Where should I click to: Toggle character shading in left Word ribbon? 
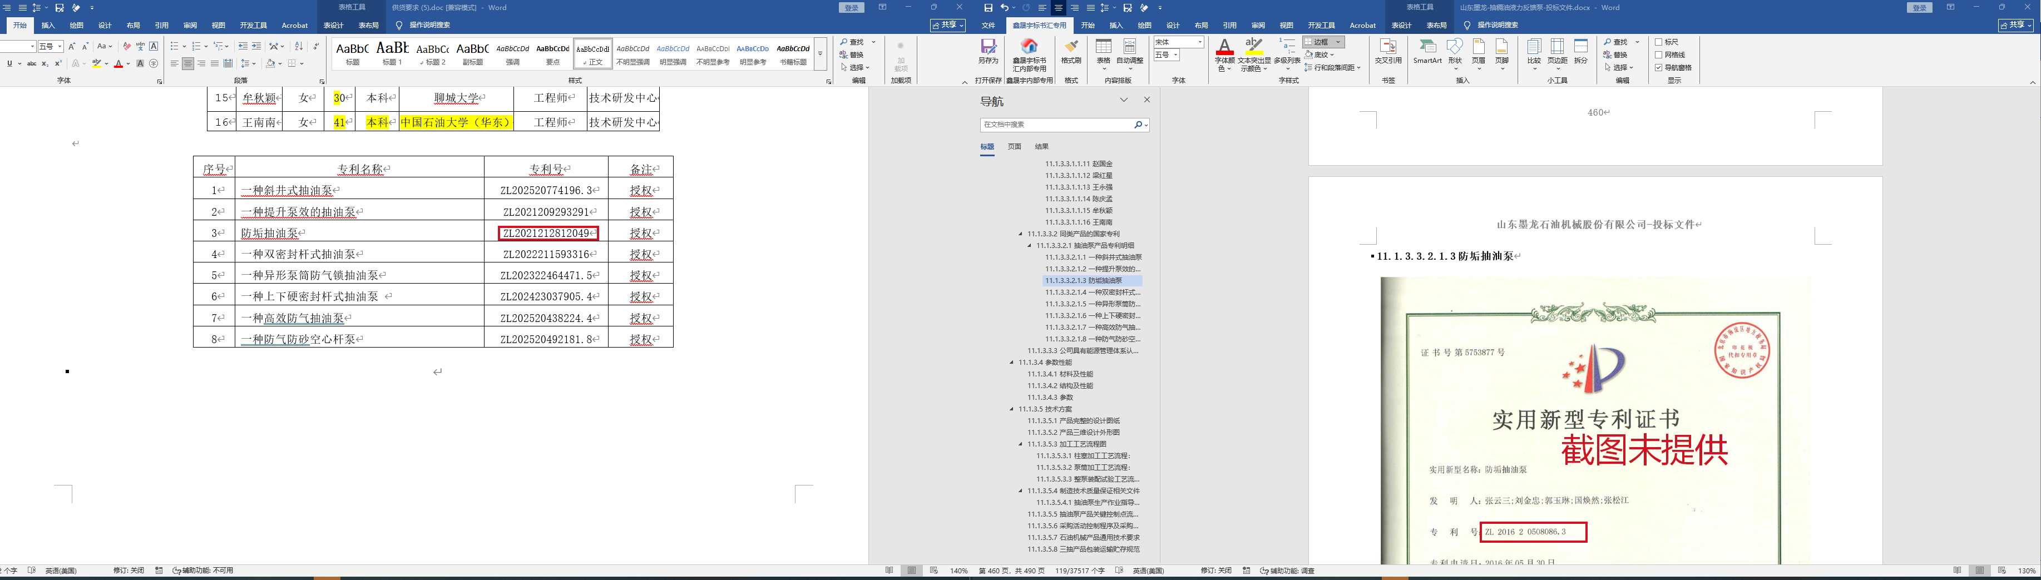click(140, 63)
